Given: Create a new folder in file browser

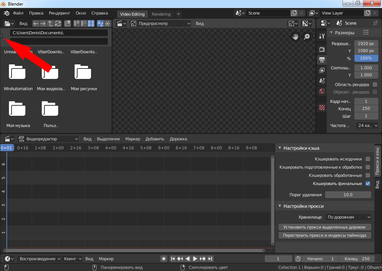Looking at the screenshot, I should pos(68,23).
